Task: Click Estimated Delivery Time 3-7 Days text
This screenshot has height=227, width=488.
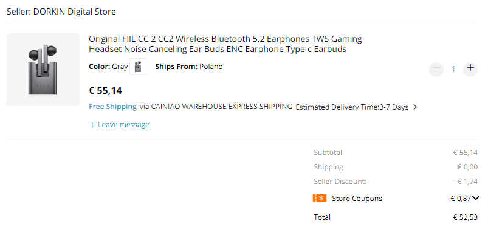Action: point(352,107)
